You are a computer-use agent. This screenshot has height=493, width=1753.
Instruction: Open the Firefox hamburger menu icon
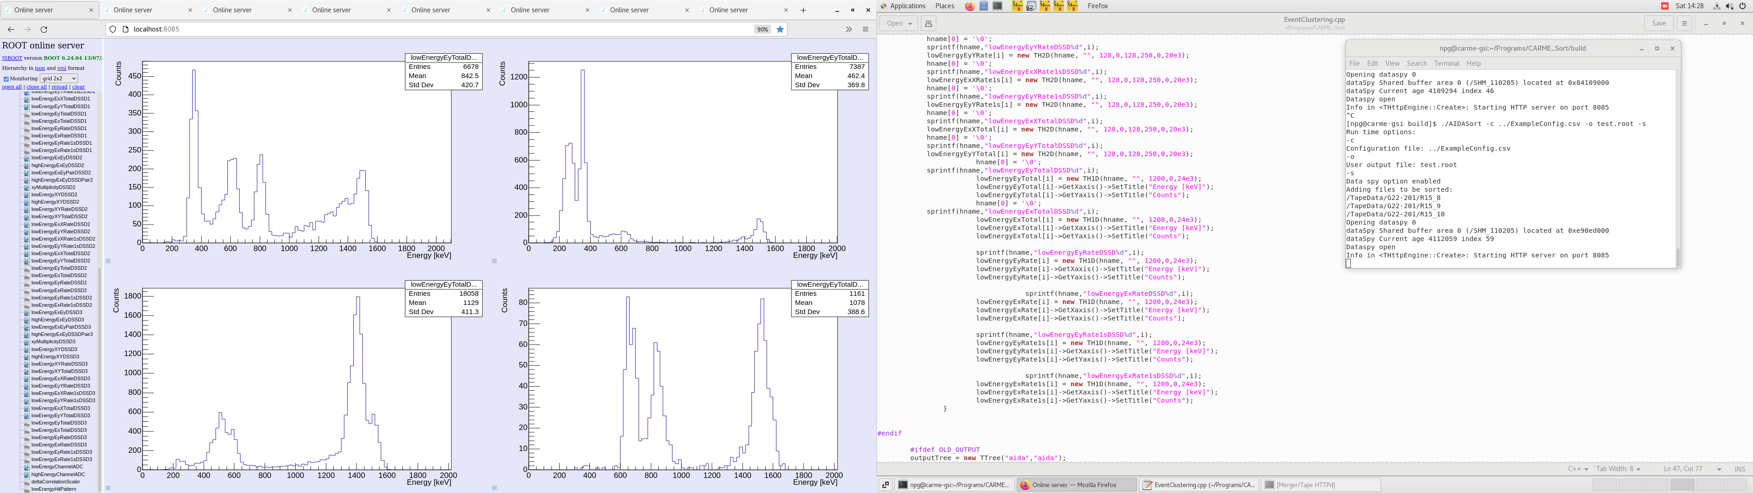point(866,29)
